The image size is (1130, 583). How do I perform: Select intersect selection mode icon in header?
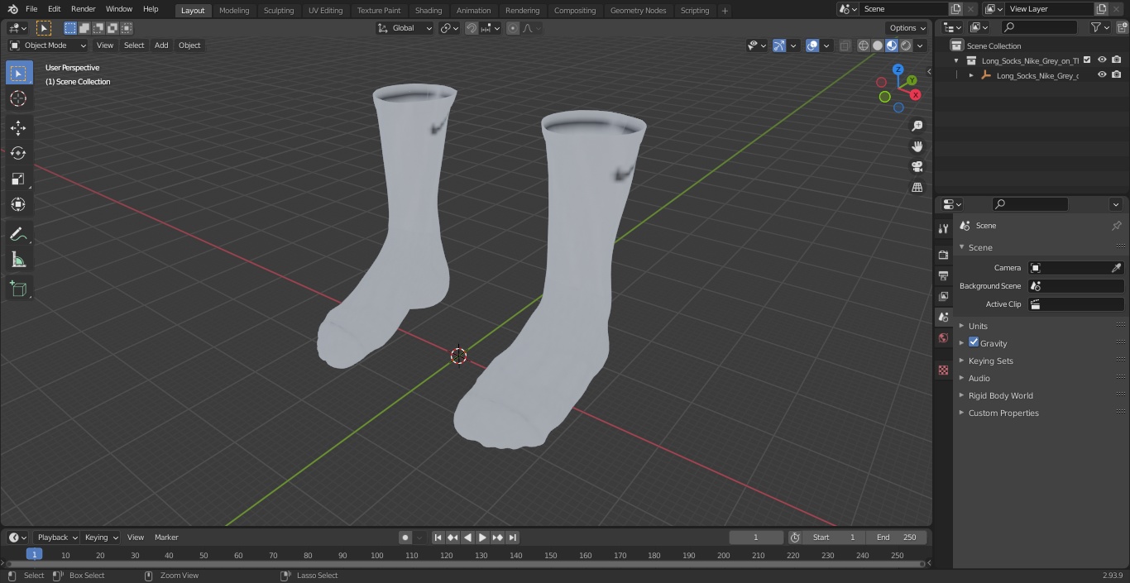[x=127, y=28]
